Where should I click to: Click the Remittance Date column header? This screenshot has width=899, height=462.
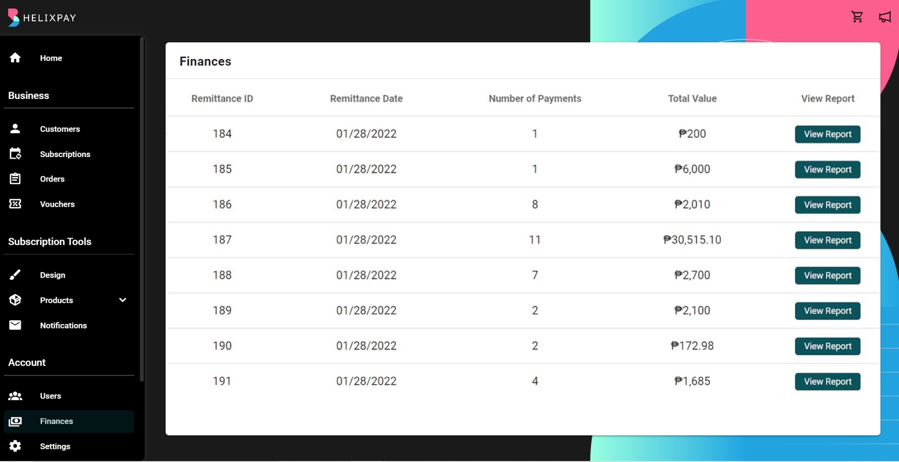point(366,98)
